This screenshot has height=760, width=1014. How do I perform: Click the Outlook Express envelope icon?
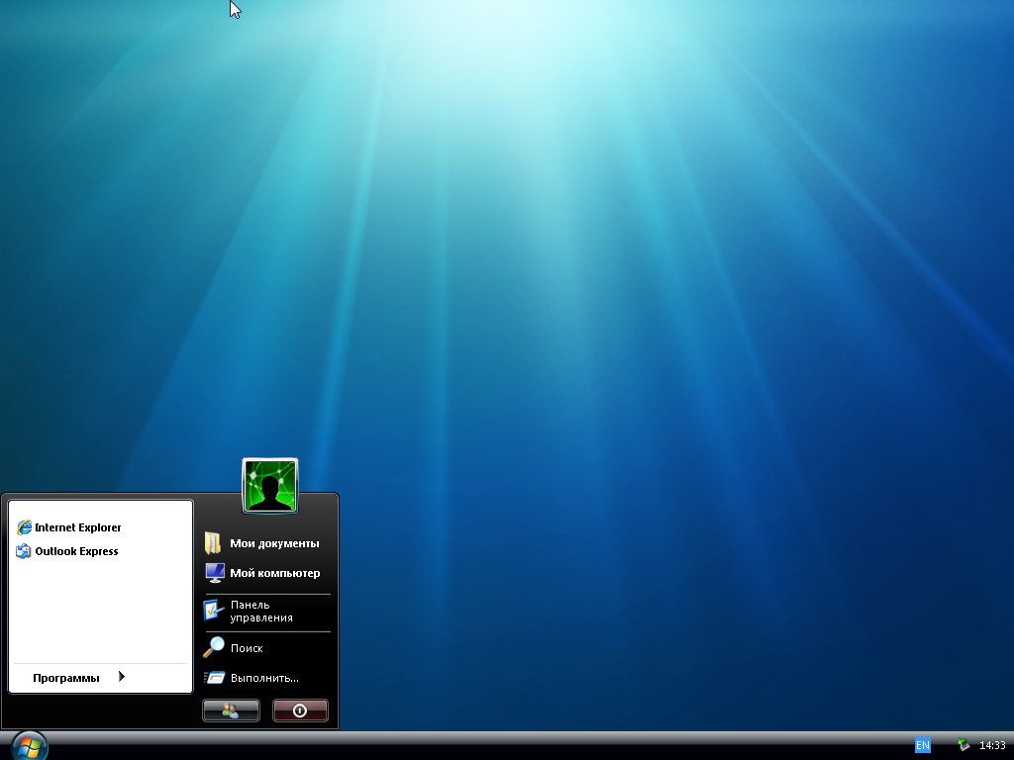(24, 551)
